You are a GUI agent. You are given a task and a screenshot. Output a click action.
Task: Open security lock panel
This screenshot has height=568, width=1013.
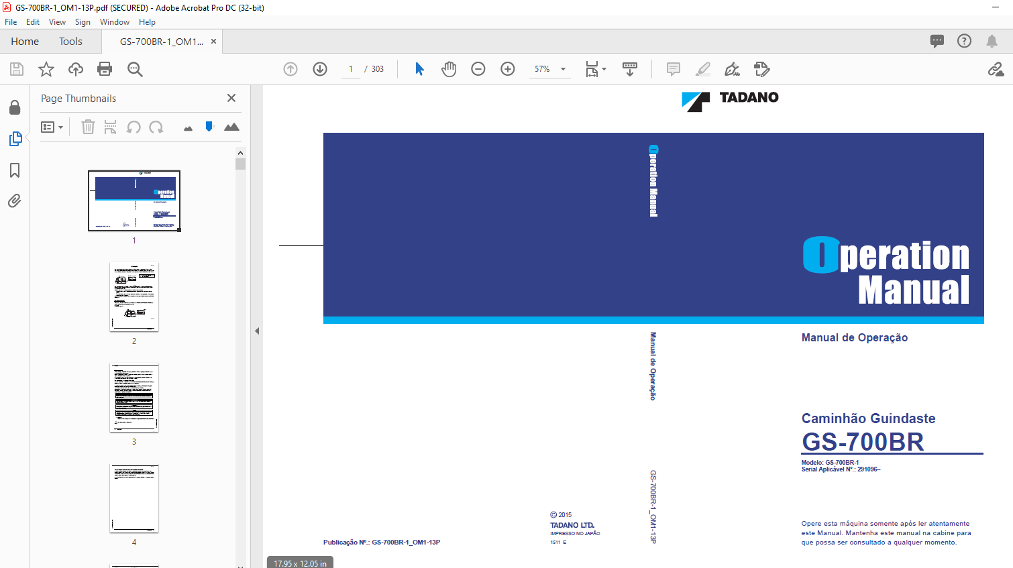pos(15,107)
